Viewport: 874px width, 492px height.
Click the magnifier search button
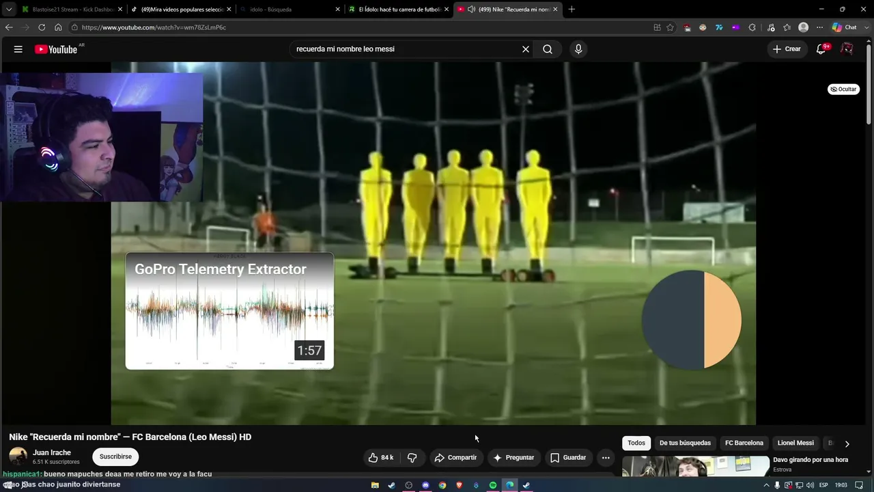pos(548,49)
